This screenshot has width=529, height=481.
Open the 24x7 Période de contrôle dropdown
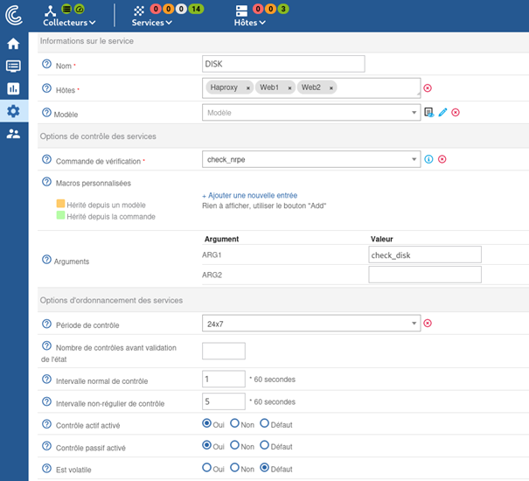click(x=311, y=324)
